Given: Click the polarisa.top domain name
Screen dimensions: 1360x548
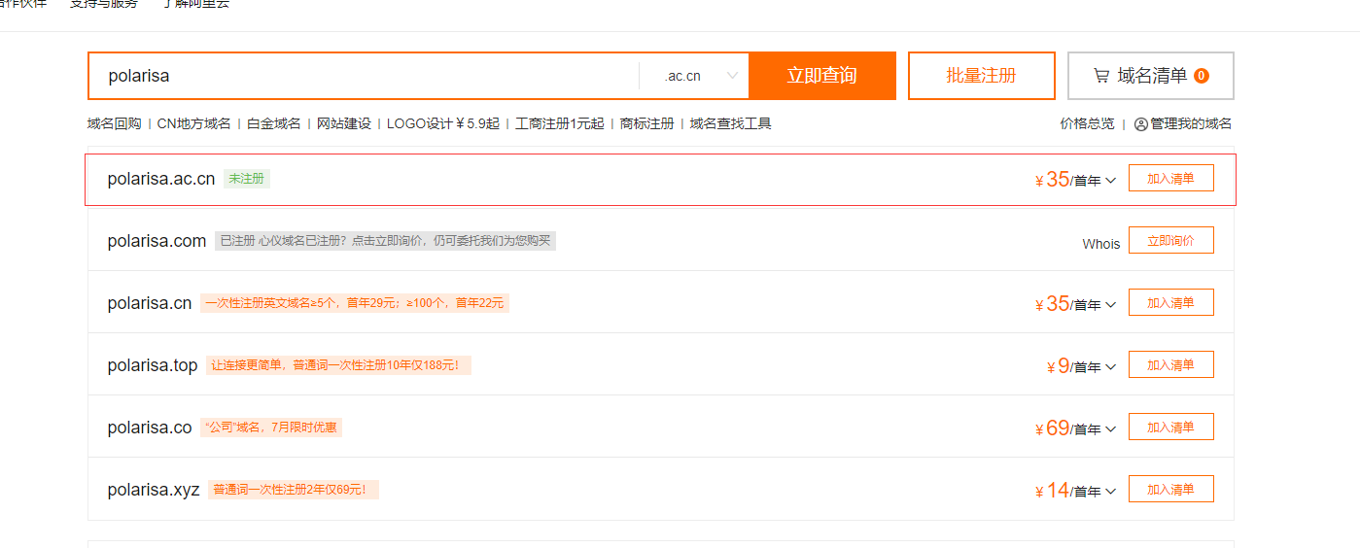Looking at the screenshot, I should (x=153, y=365).
